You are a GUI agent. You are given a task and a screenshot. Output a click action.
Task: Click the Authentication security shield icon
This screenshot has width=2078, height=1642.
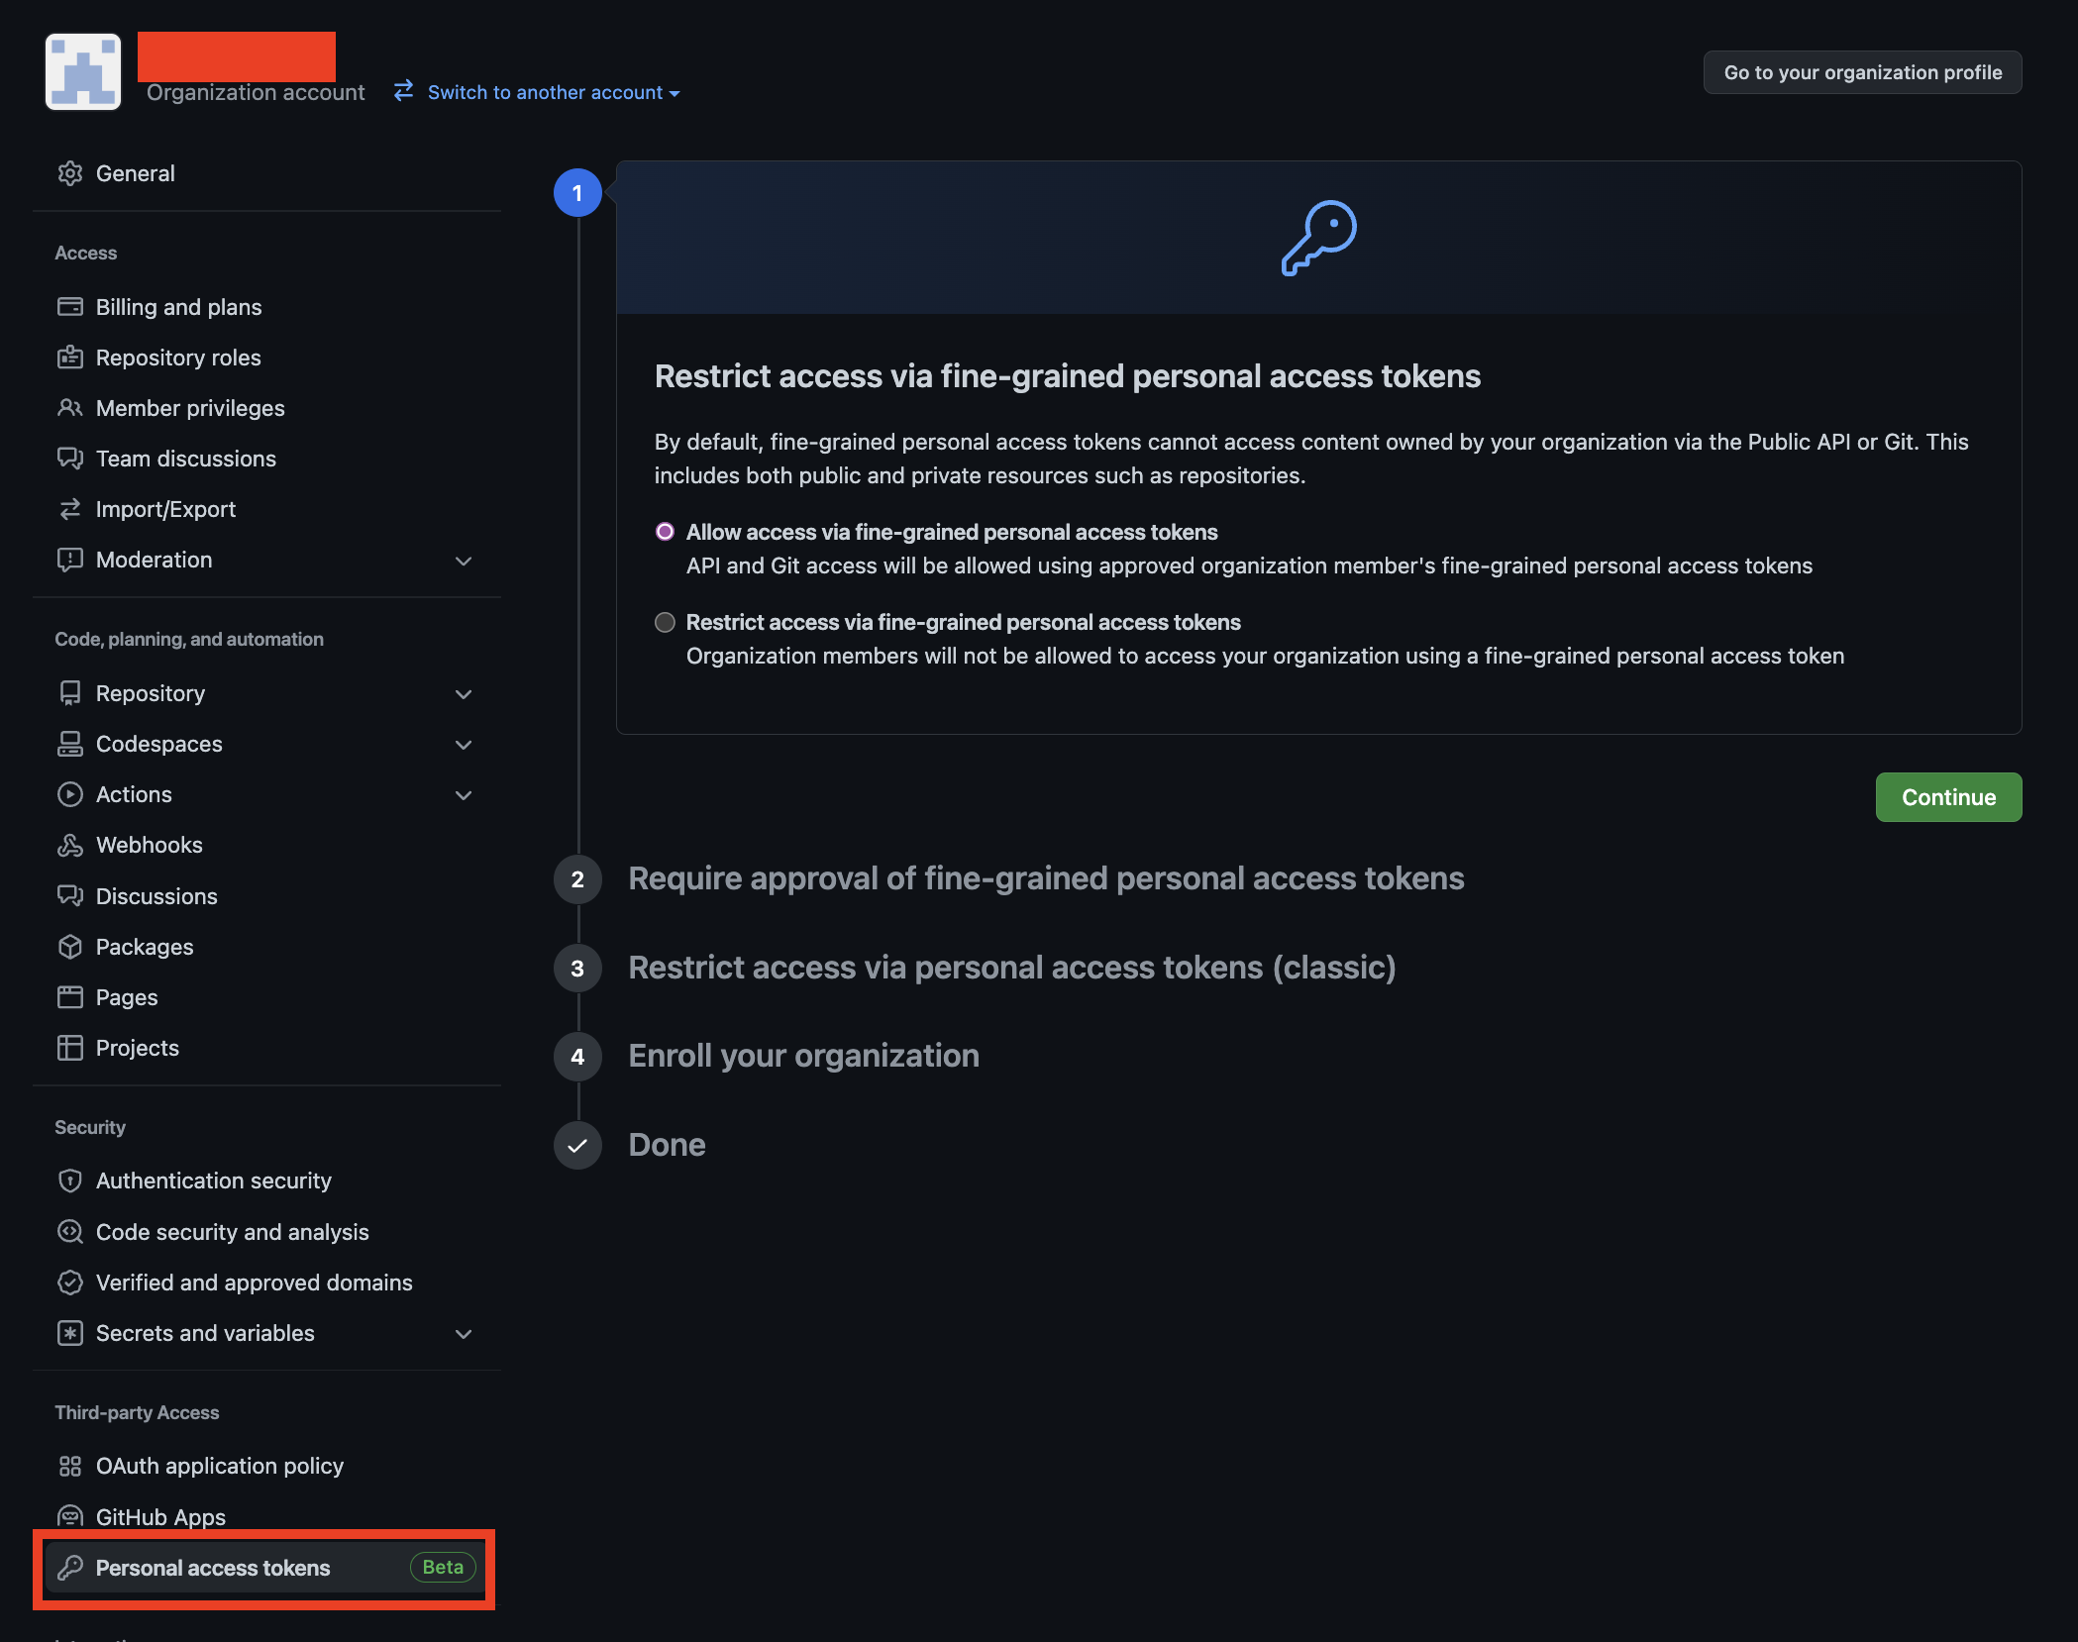69,1180
